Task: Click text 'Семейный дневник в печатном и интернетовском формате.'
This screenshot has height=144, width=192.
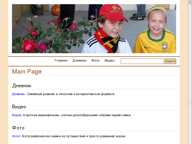Action: [x=71, y=94]
